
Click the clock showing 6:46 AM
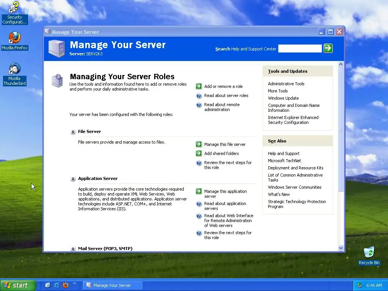coord(374,285)
